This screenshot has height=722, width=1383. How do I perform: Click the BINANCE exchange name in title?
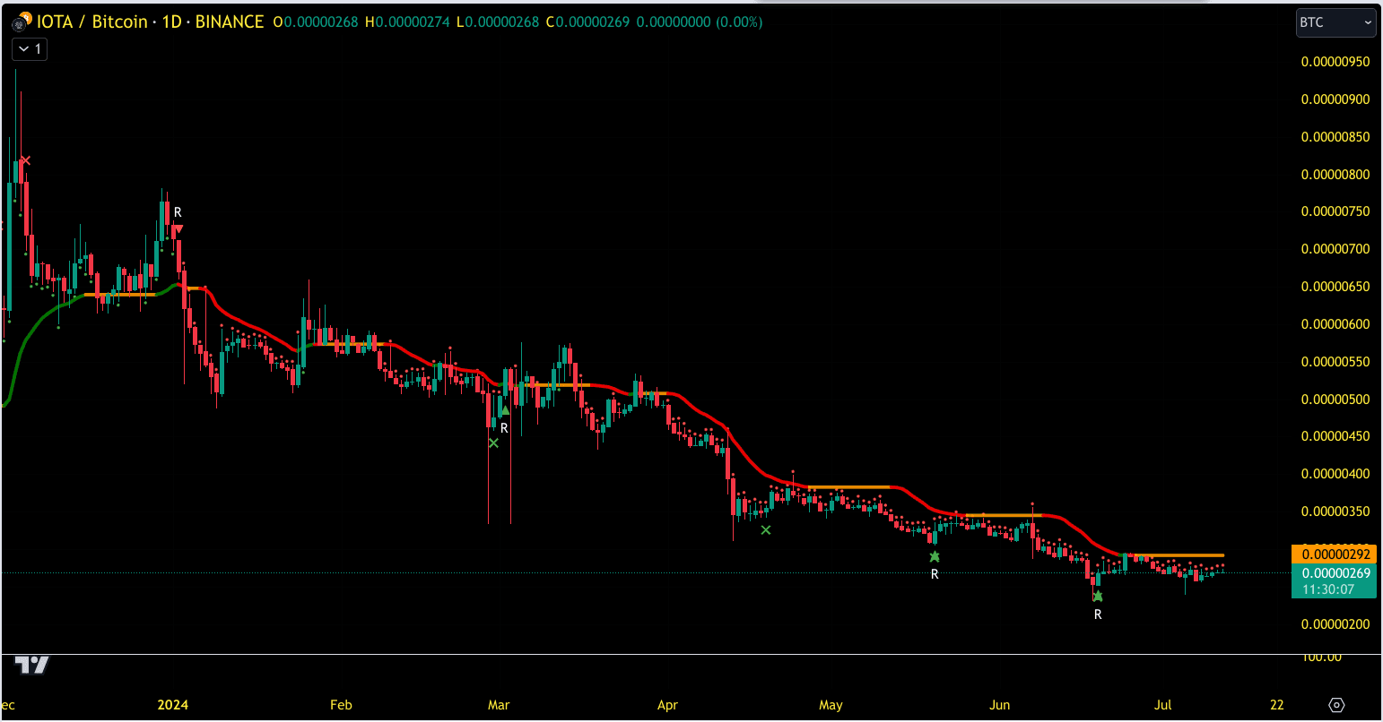pyautogui.click(x=230, y=21)
